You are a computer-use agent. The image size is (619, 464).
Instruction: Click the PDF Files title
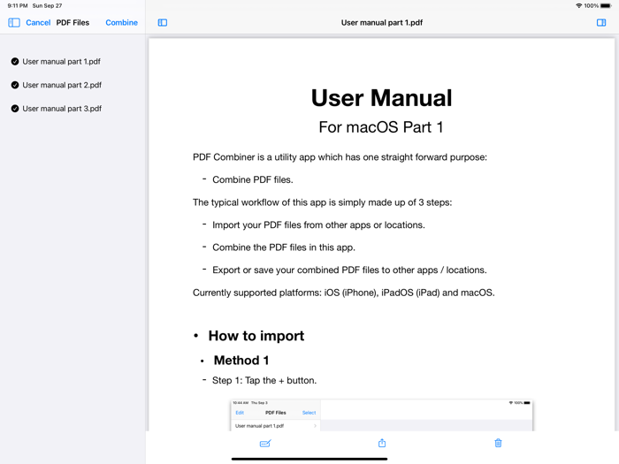coord(73,22)
